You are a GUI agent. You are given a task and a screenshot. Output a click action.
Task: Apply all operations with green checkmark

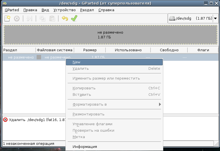[74, 18]
